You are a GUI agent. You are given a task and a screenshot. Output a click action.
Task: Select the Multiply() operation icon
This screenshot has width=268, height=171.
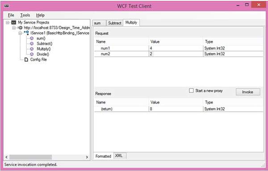tap(32, 49)
